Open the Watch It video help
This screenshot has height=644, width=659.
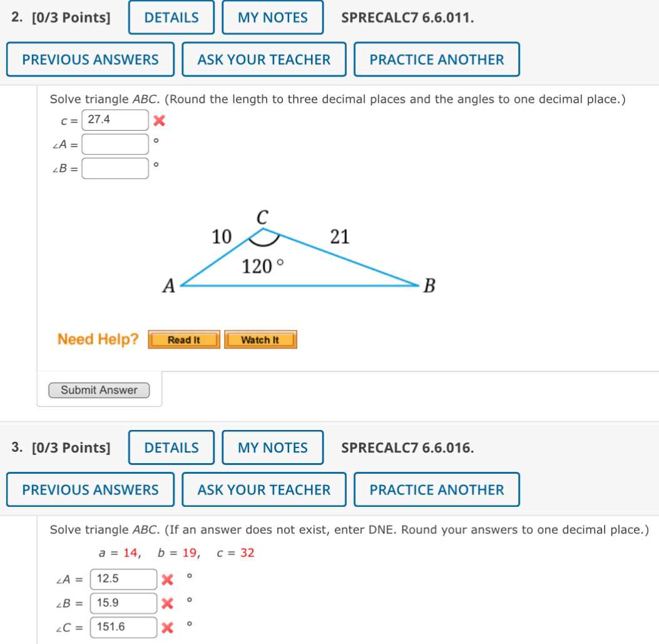(260, 339)
